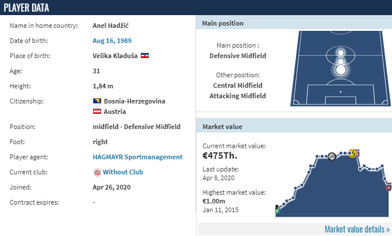This screenshot has height=236, width=392.
Task: Open the Aug 16, 1989 birth date link
Action: [x=112, y=41]
